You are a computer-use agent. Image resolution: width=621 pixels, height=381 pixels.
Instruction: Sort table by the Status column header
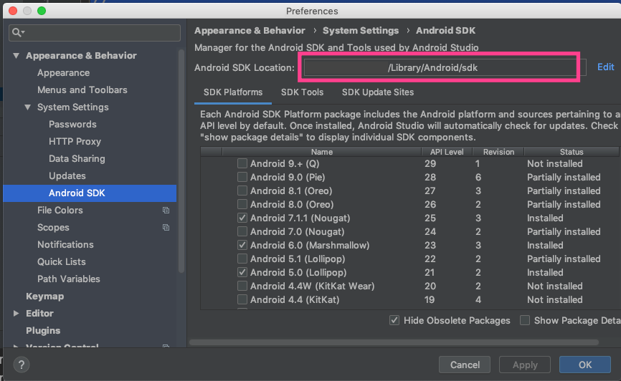tap(572, 152)
